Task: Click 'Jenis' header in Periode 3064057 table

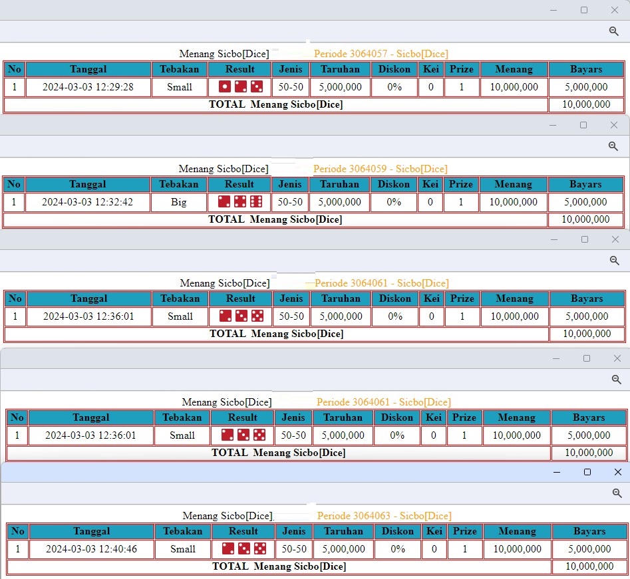Action: coord(291,69)
